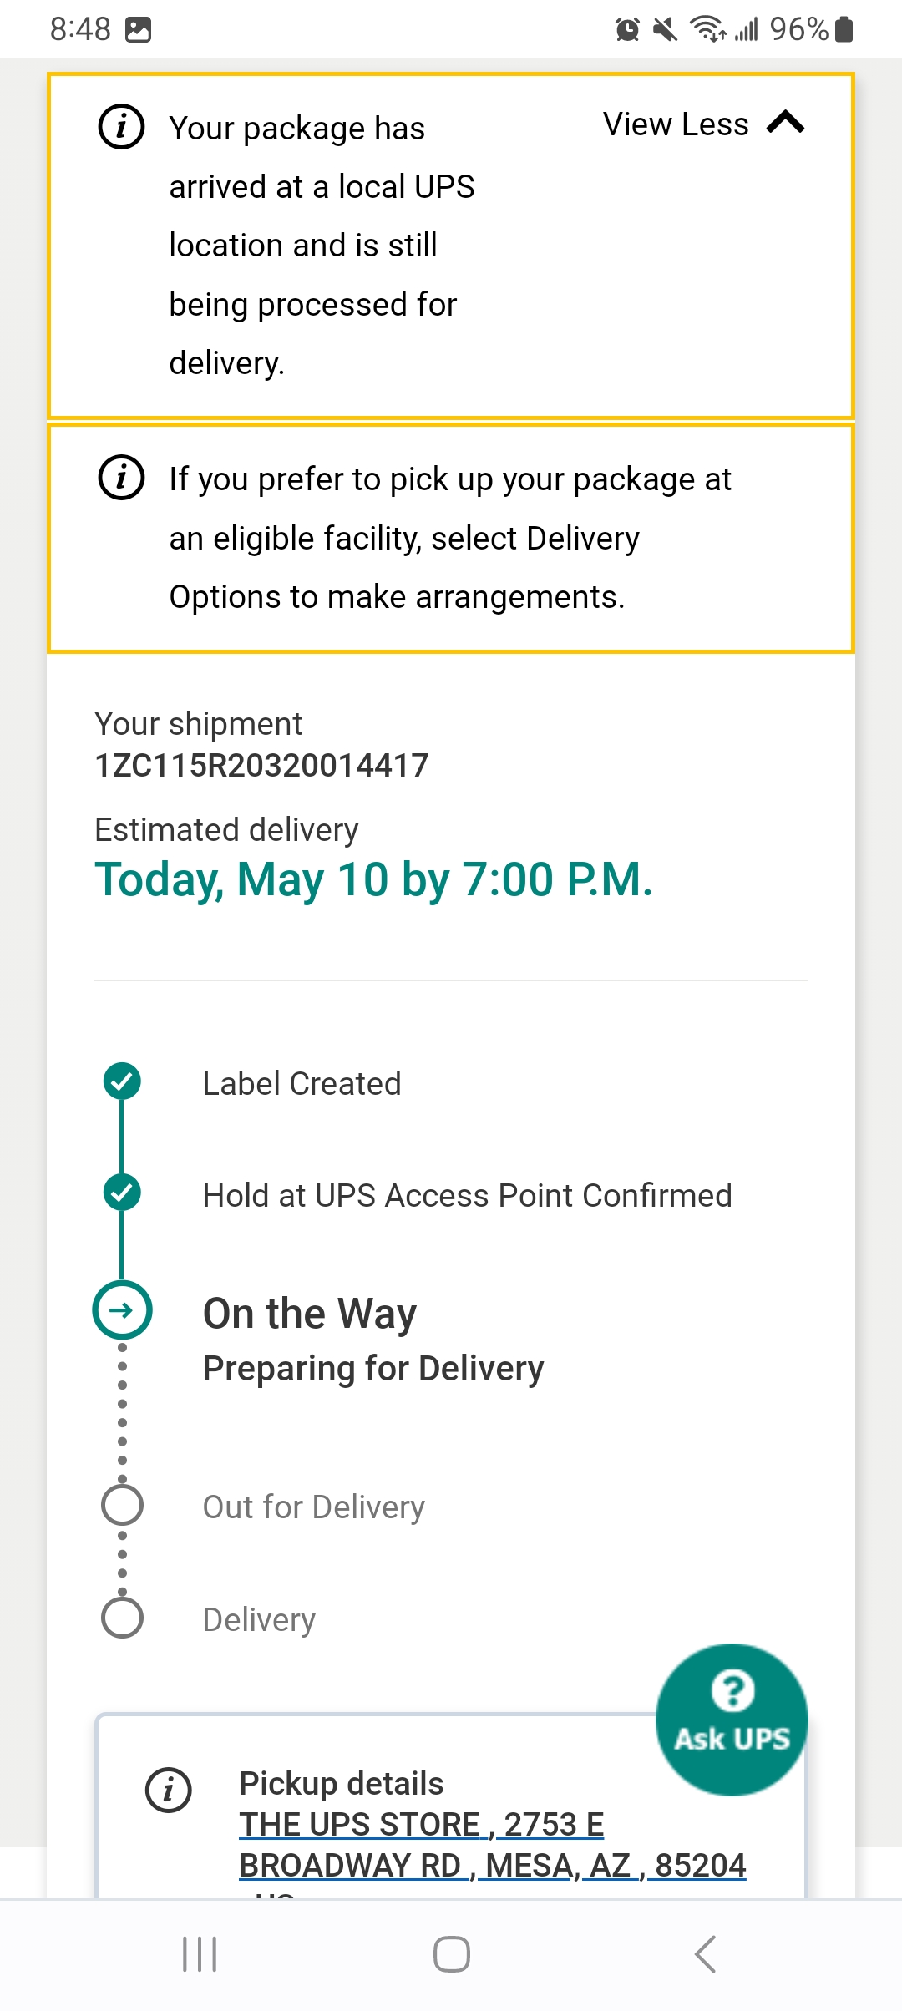Tap the battery indicator in status bar
The height and width of the screenshot is (2011, 902).
(x=844, y=30)
